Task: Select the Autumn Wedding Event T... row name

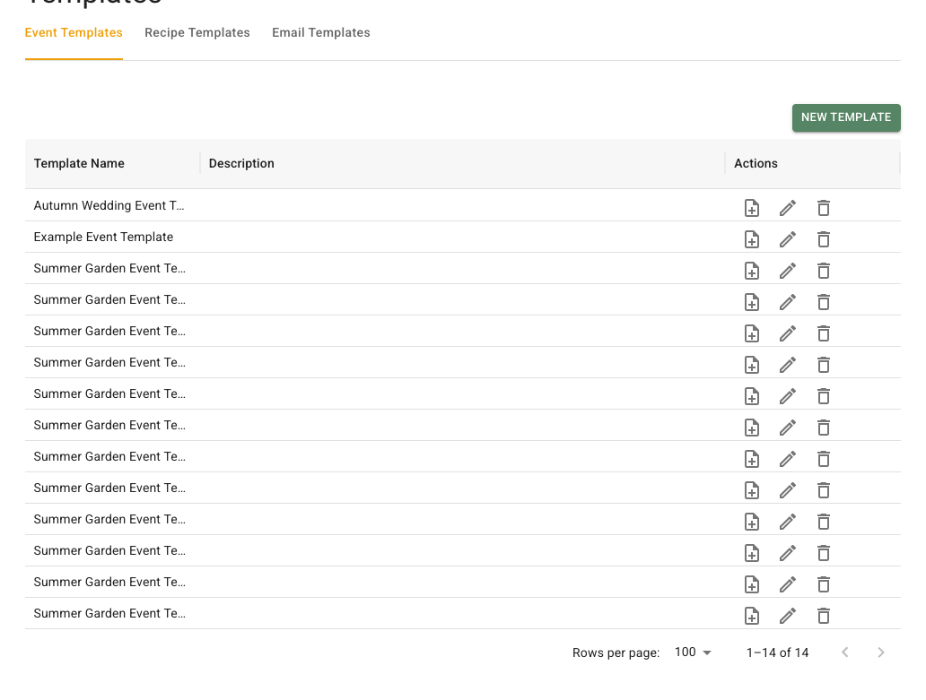Action: coord(109,205)
